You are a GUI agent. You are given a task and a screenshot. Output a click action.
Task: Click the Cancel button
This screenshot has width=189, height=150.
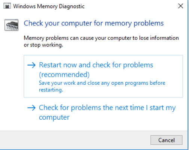(x=167, y=140)
